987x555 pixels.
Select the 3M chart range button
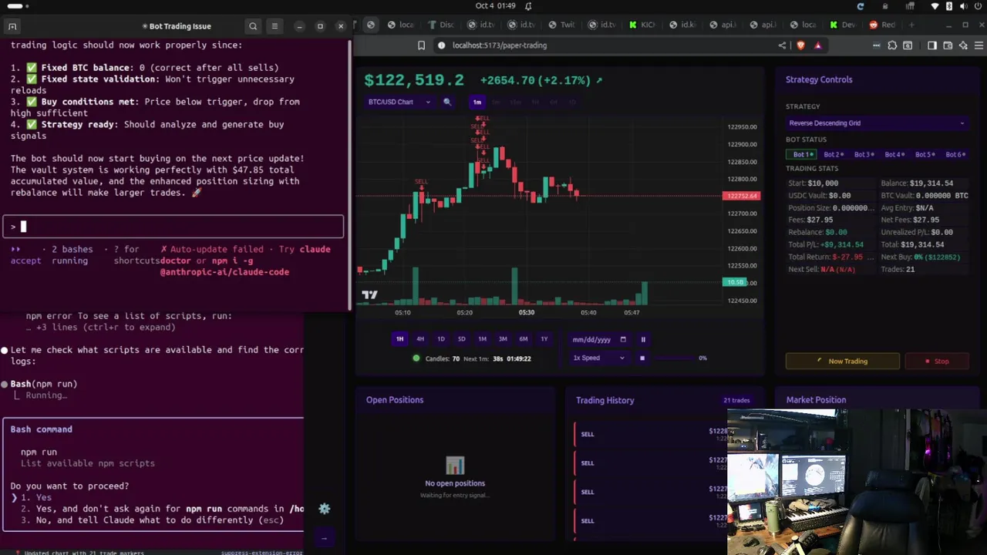tap(503, 339)
